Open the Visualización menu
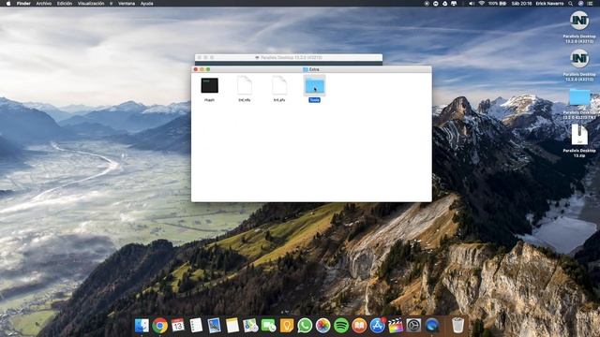Screen dimensions: 600x337 91,4
